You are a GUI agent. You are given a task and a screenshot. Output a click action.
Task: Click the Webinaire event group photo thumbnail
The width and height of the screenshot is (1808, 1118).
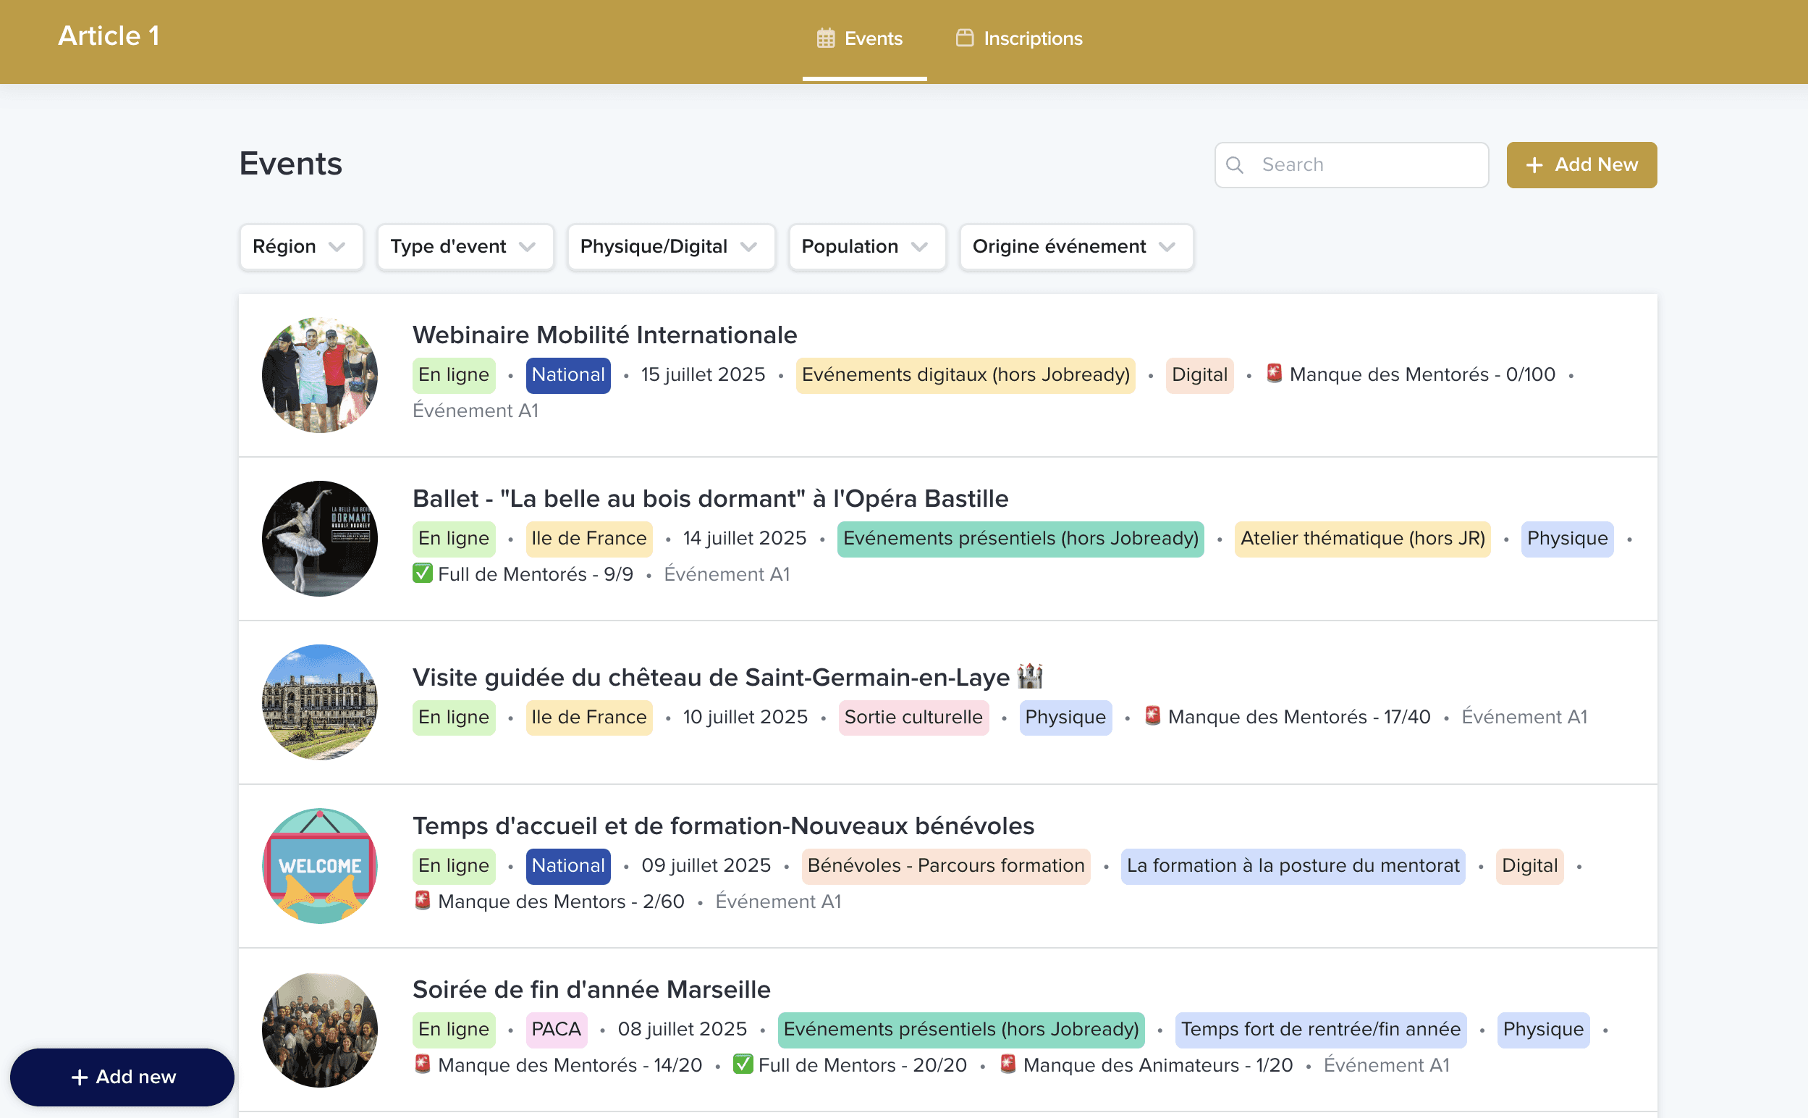pos(319,375)
